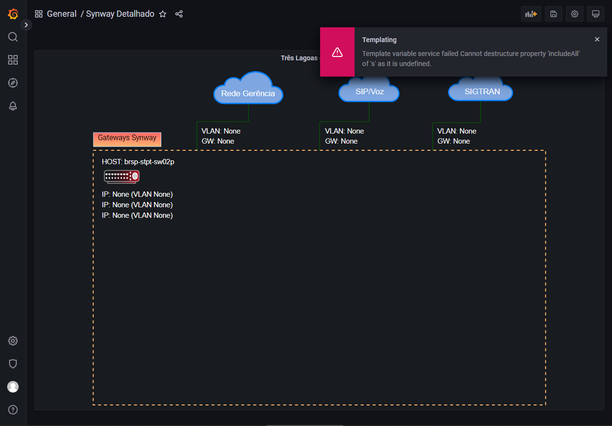Click VLAN: None under SIGTRAN
This screenshot has height=426, width=612.
pyautogui.click(x=457, y=131)
